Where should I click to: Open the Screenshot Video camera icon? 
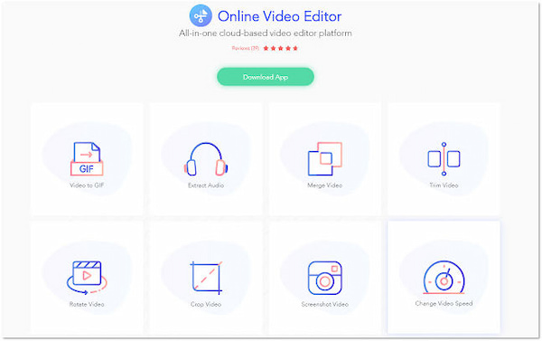point(325,278)
